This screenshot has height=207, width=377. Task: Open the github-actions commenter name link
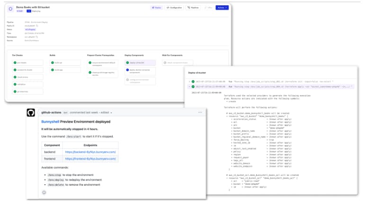pos(51,112)
